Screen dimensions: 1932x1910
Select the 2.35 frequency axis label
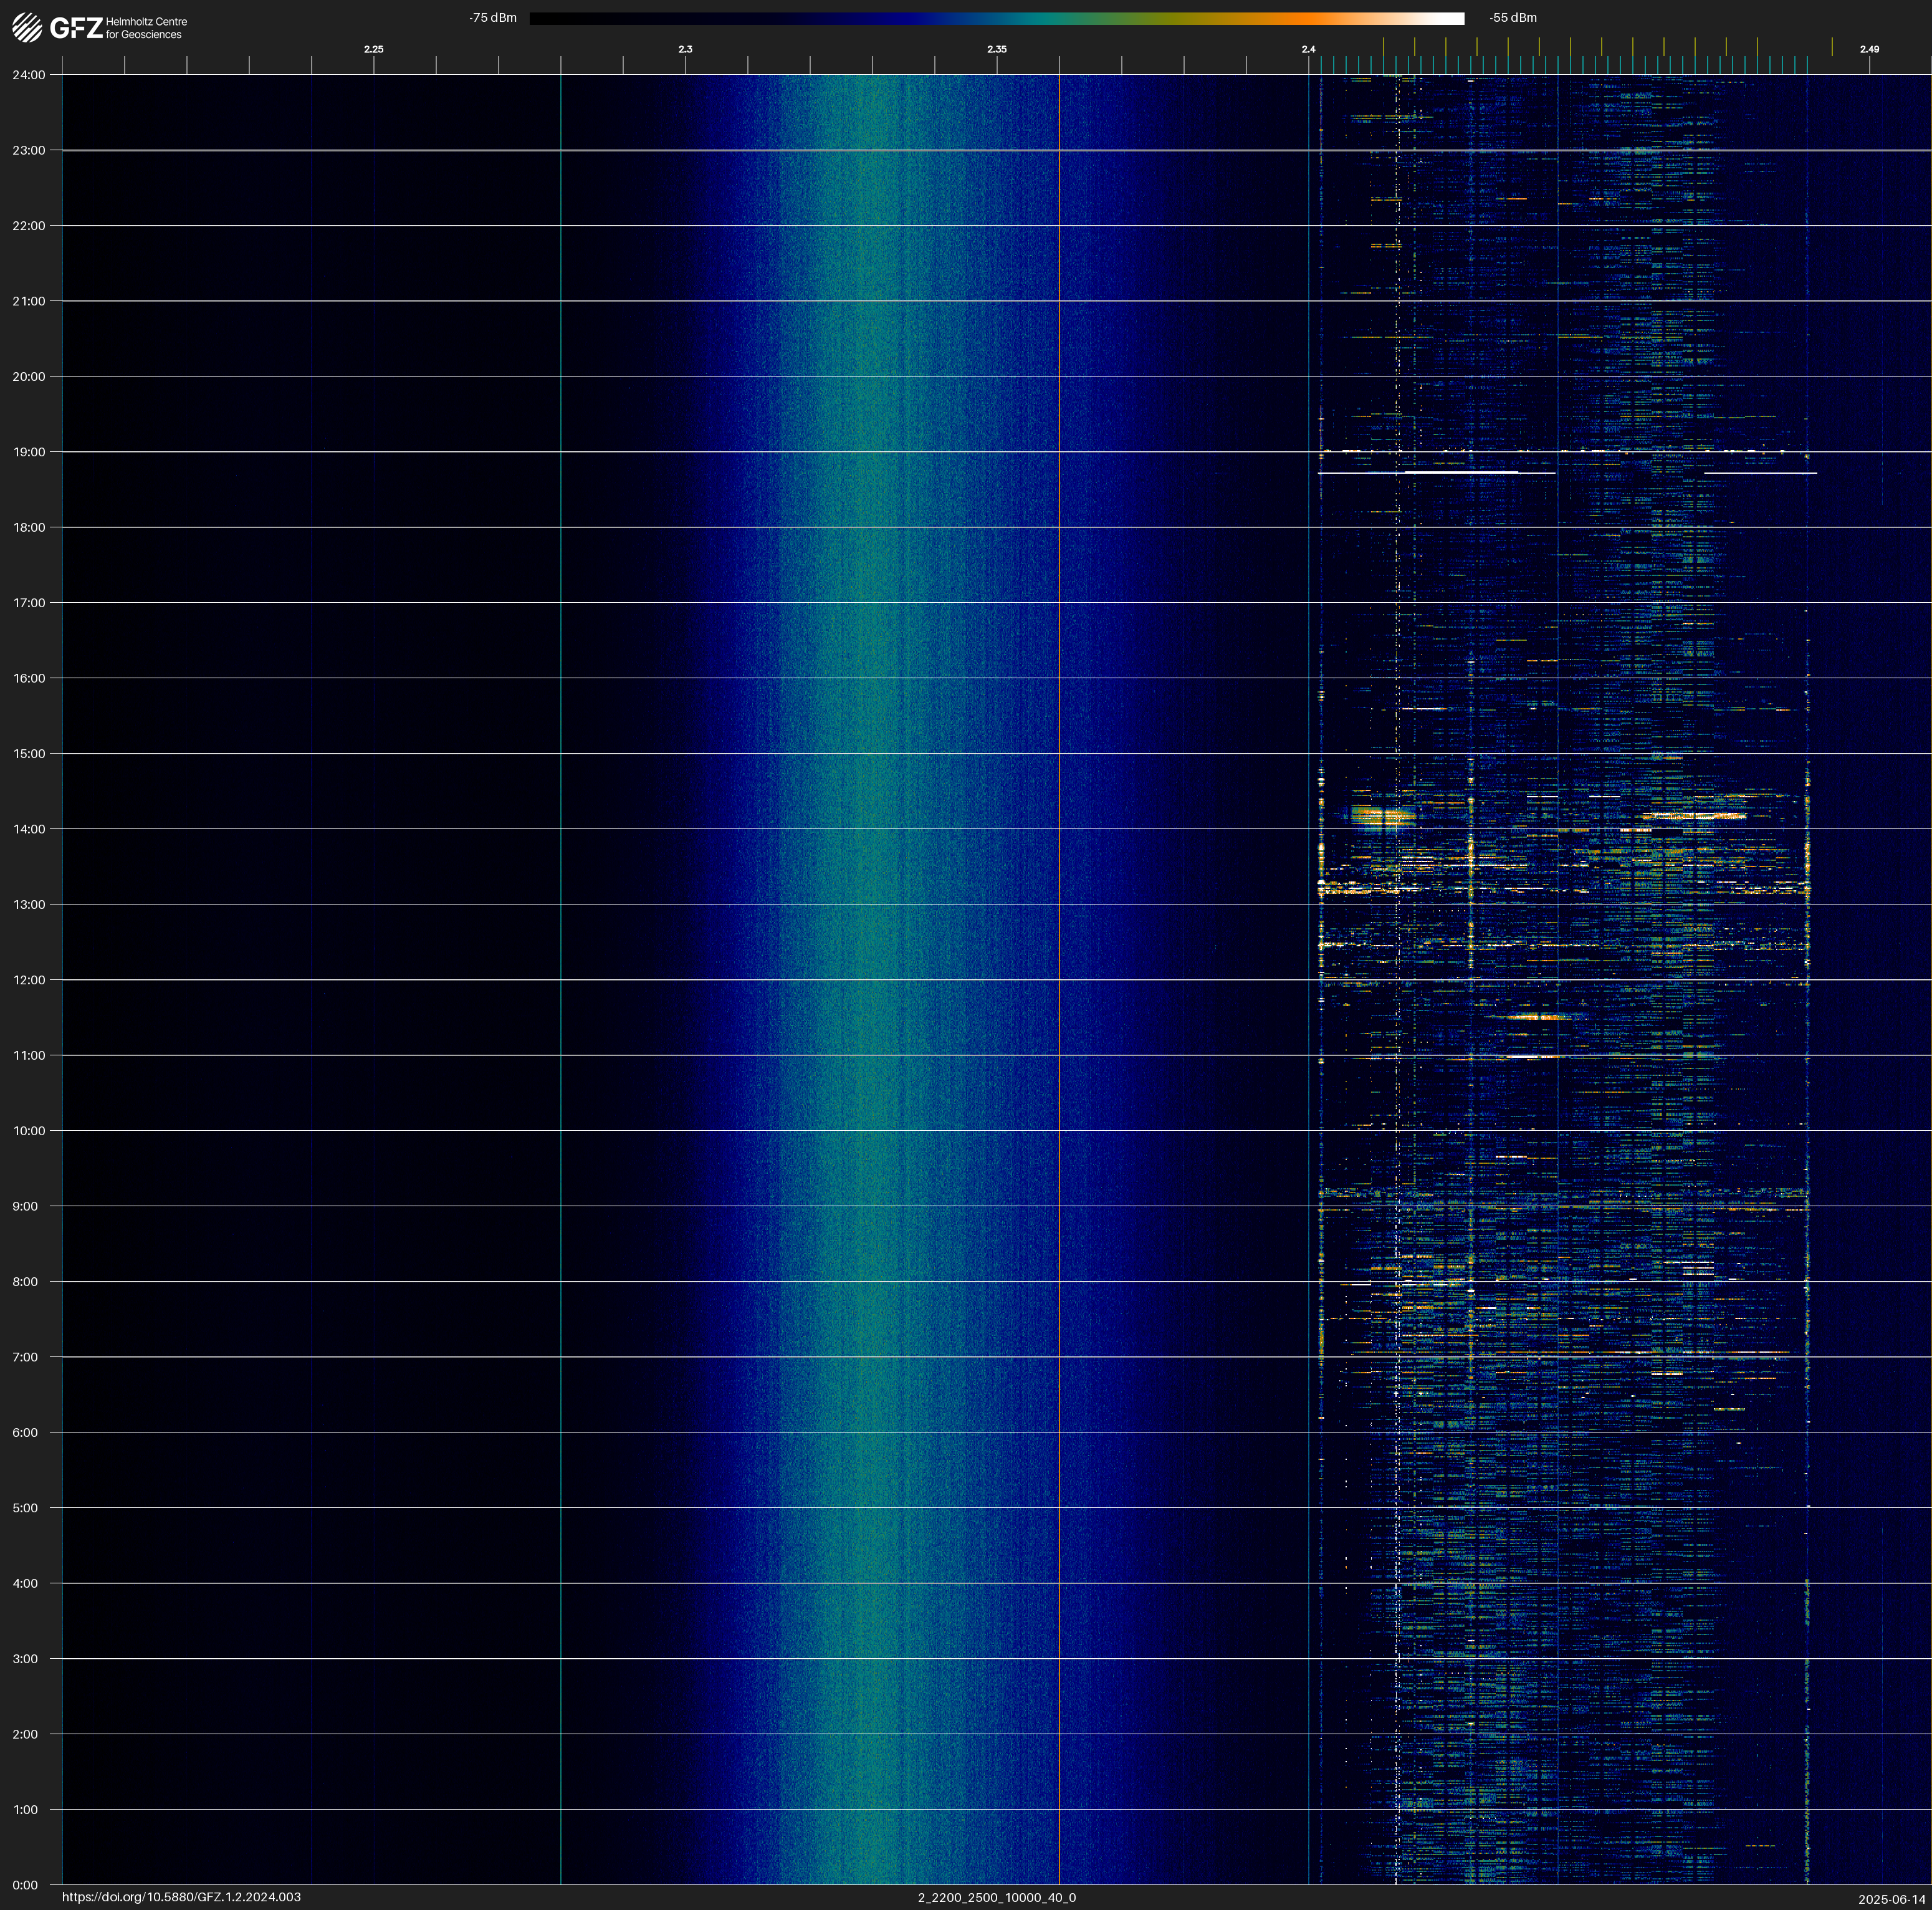tap(996, 49)
